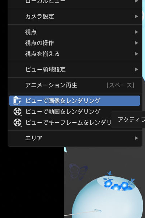Choose アニメーション再生 from the menu
The width and height of the screenshot is (145, 218).
(x=75, y=85)
